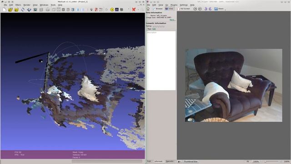The width and height of the screenshot is (291, 164).
Task: Open MeshLab Filters menu
Action: [18, 5]
